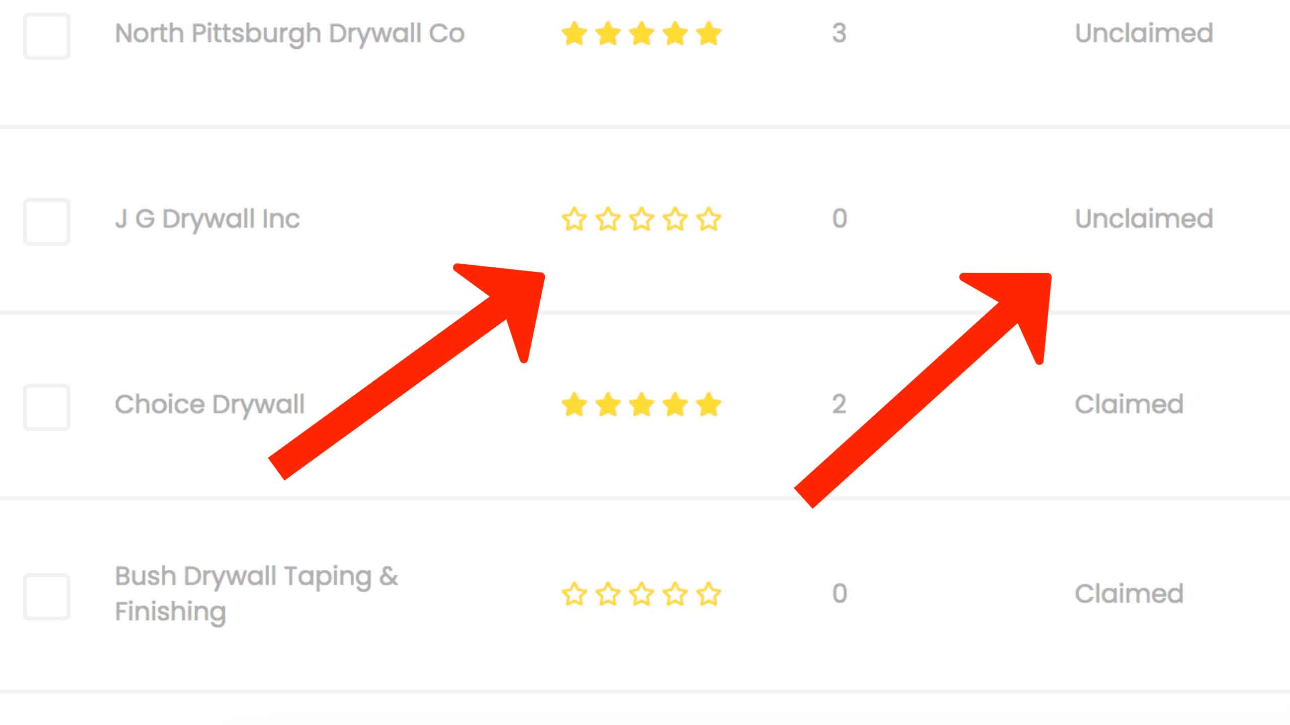This screenshot has height=725, width=1290.
Task: Click the fifth star of North Pittsburgh rating
Action: 708,34
